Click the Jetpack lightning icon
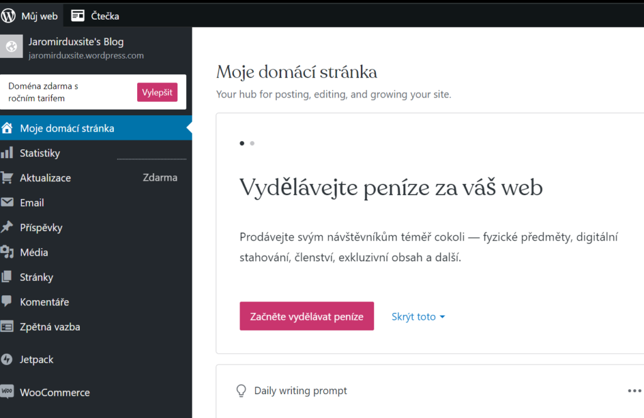The width and height of the screenshot is (644, 418). click(7, 359)
